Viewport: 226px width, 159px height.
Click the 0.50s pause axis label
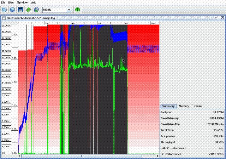tap(14, 35)
